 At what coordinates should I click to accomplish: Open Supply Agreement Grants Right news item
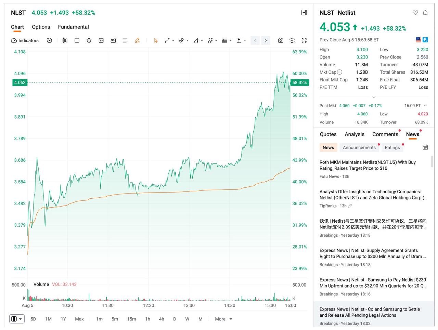[x=373, y=258]
